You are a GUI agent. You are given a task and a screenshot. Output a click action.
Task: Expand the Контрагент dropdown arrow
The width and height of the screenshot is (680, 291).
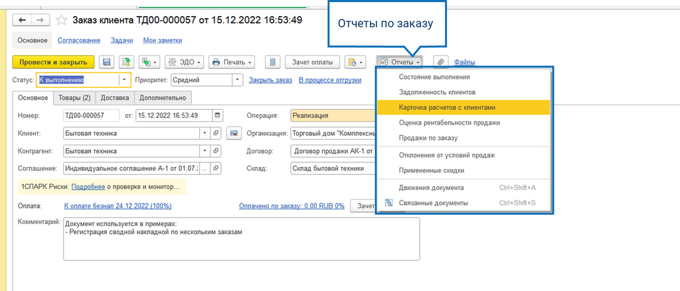pyautogui.click(x=205, y=151)
